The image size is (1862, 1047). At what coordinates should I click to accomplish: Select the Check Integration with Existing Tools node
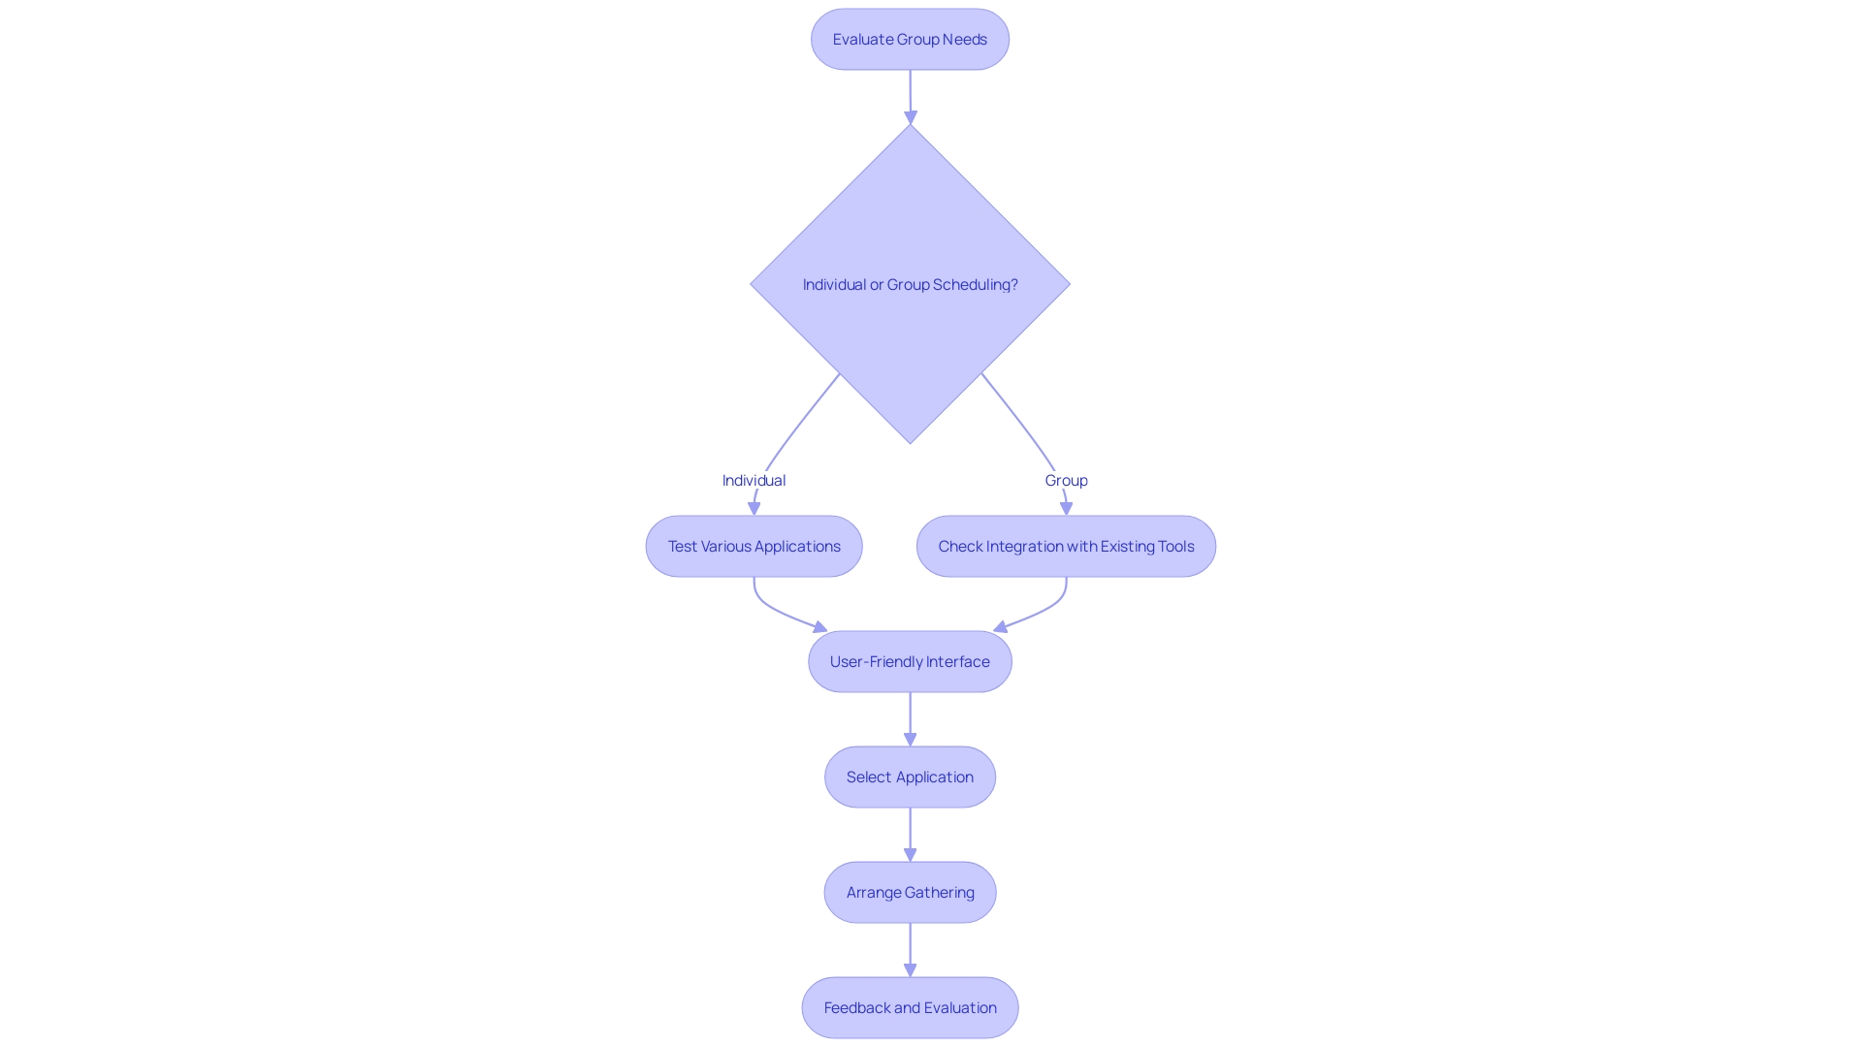(x=1065, y=546)
